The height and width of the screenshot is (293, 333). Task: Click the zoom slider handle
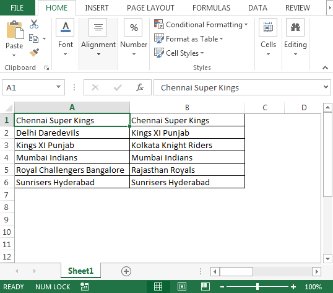(x=257, y=287)
